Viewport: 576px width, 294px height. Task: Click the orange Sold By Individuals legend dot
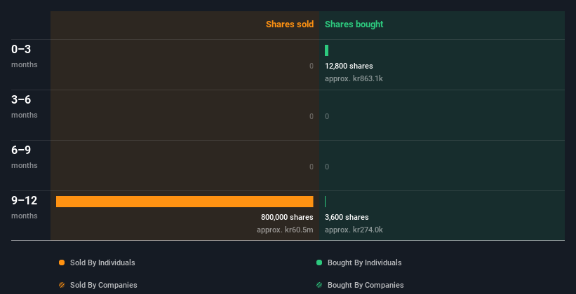(62, 262)
